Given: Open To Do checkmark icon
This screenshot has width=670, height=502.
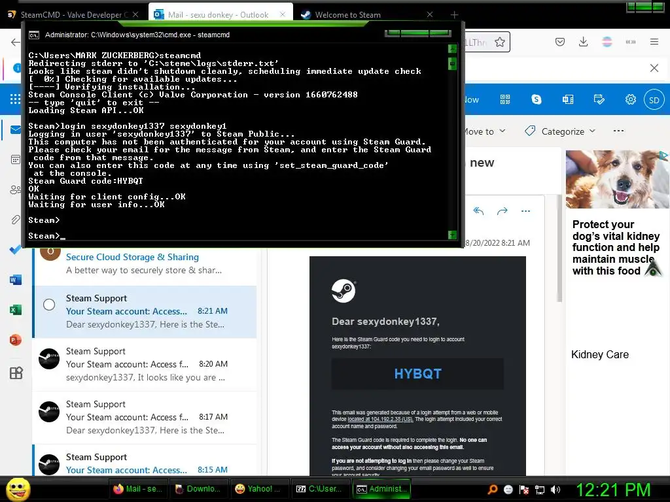Looking at the screenshot, I should [x=16, y=250].
